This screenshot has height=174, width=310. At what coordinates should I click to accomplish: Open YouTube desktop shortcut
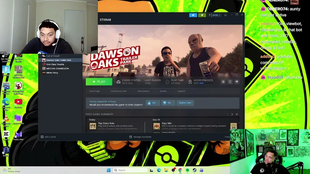click(19, 103)
